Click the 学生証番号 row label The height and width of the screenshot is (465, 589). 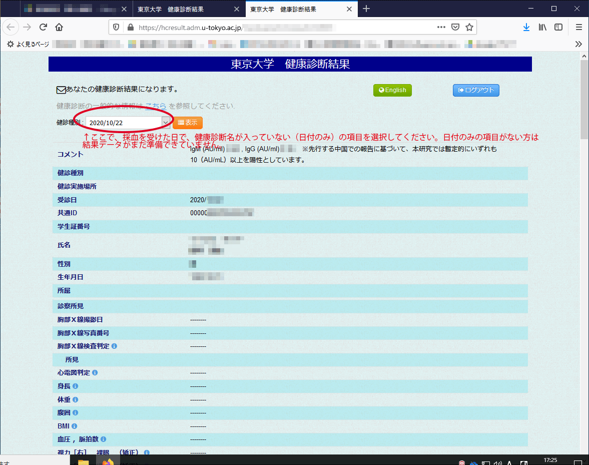pyautogui.click(x=74, y=226)
